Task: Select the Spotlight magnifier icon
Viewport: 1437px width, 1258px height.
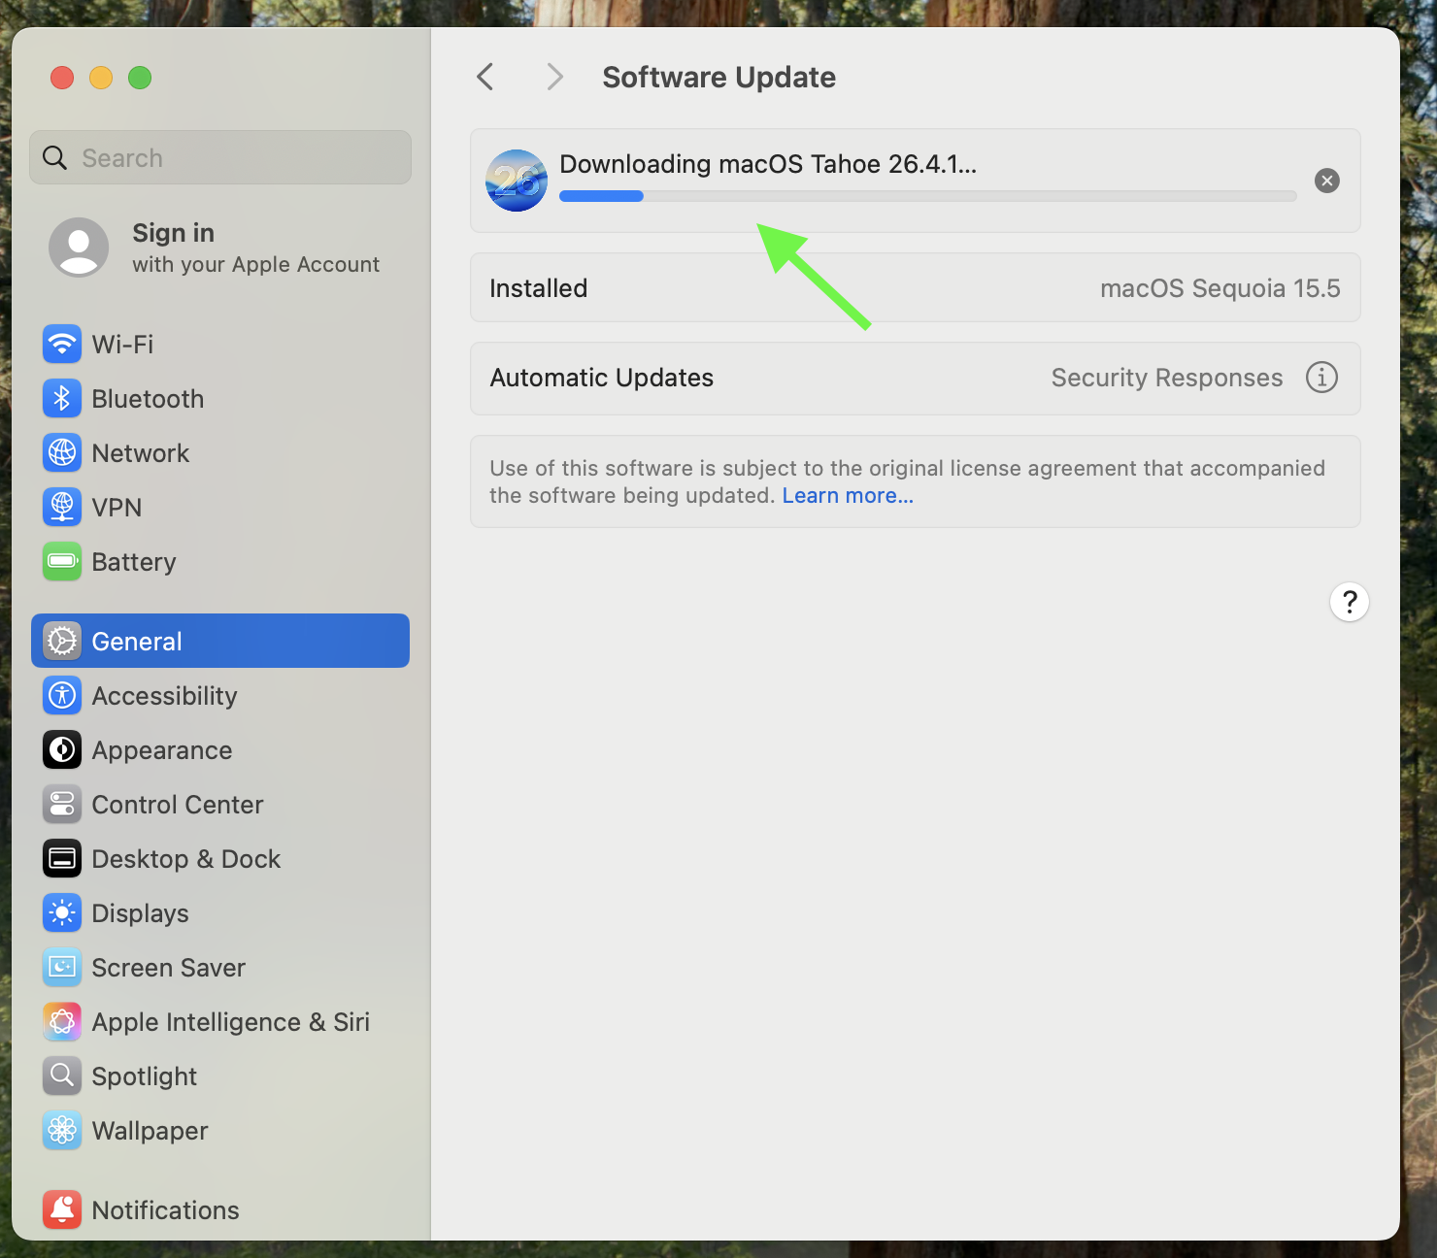Action: pos(62,1076)
